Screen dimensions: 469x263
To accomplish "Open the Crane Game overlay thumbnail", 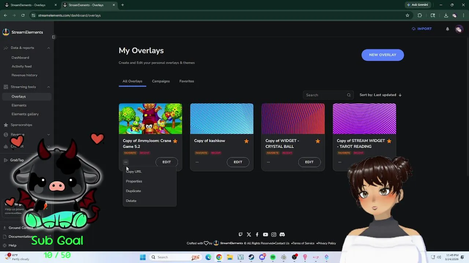I will tap(150, 119).
